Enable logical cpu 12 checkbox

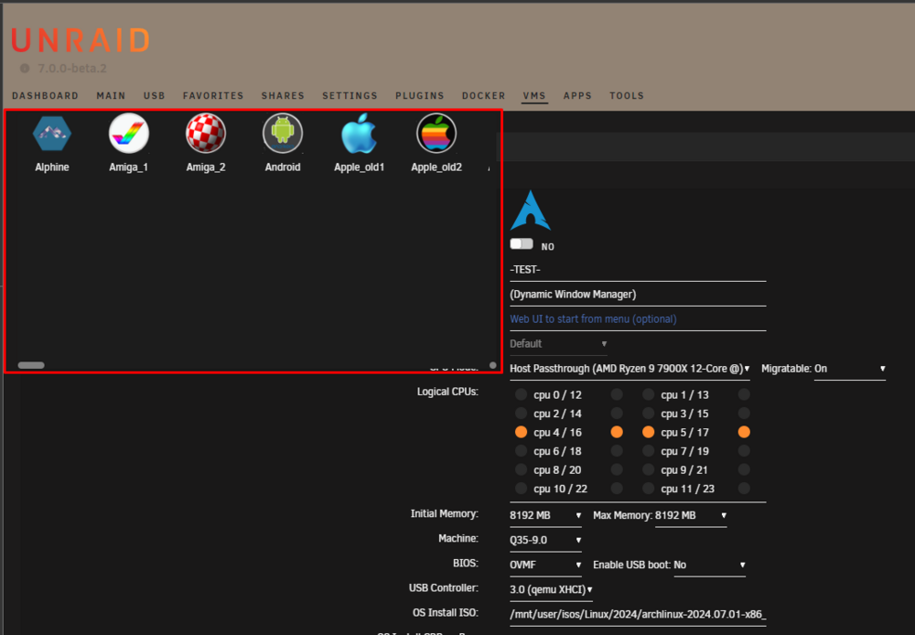[x=616, y=394]
